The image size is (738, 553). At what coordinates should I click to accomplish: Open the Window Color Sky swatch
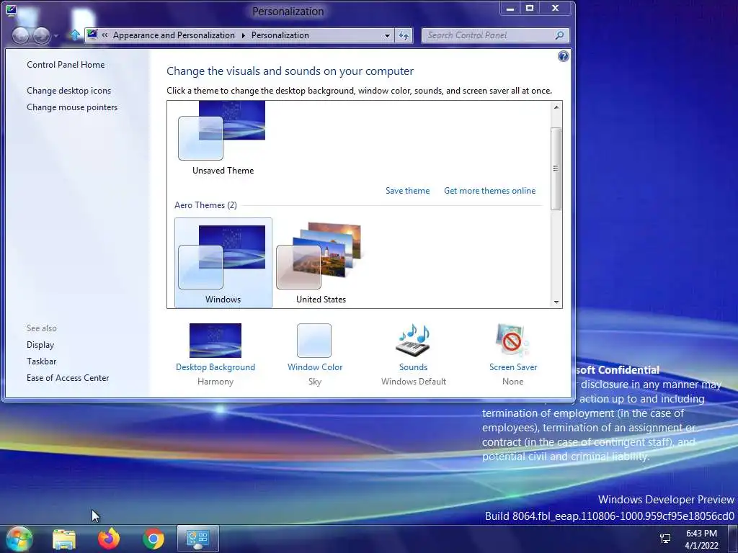coord(314,341)
